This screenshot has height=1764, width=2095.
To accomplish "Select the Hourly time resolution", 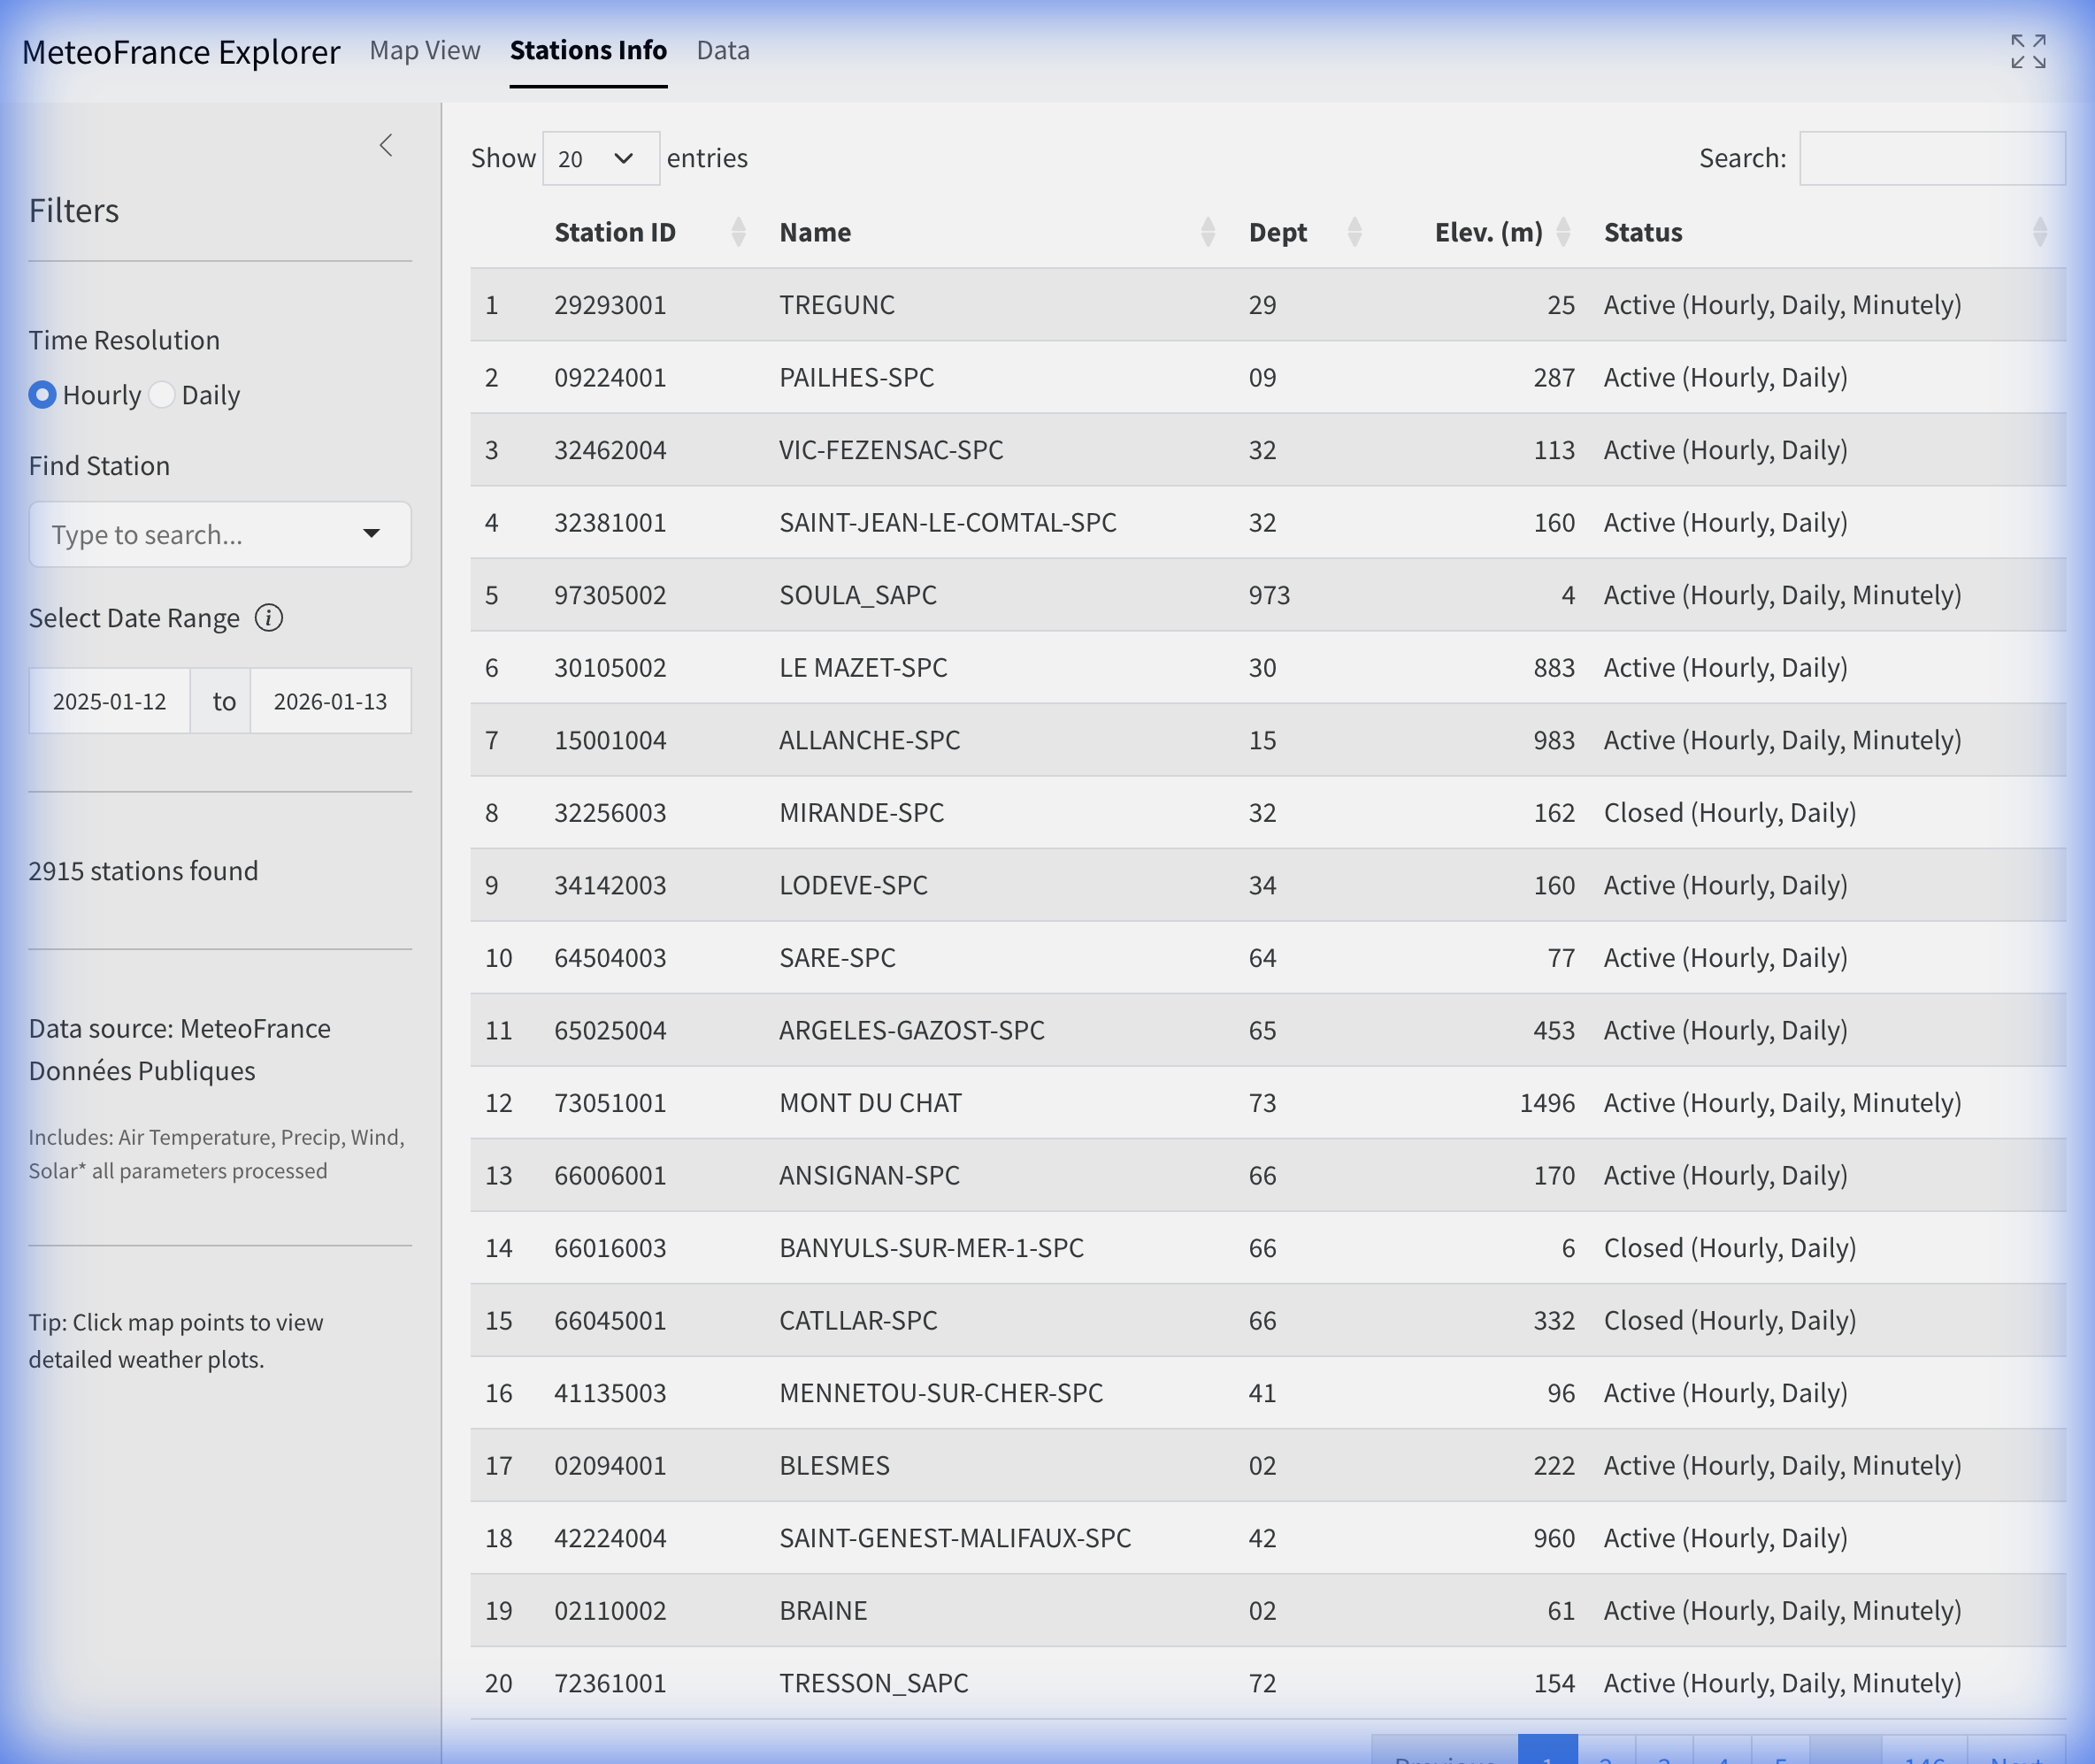I will coord(42,395).
